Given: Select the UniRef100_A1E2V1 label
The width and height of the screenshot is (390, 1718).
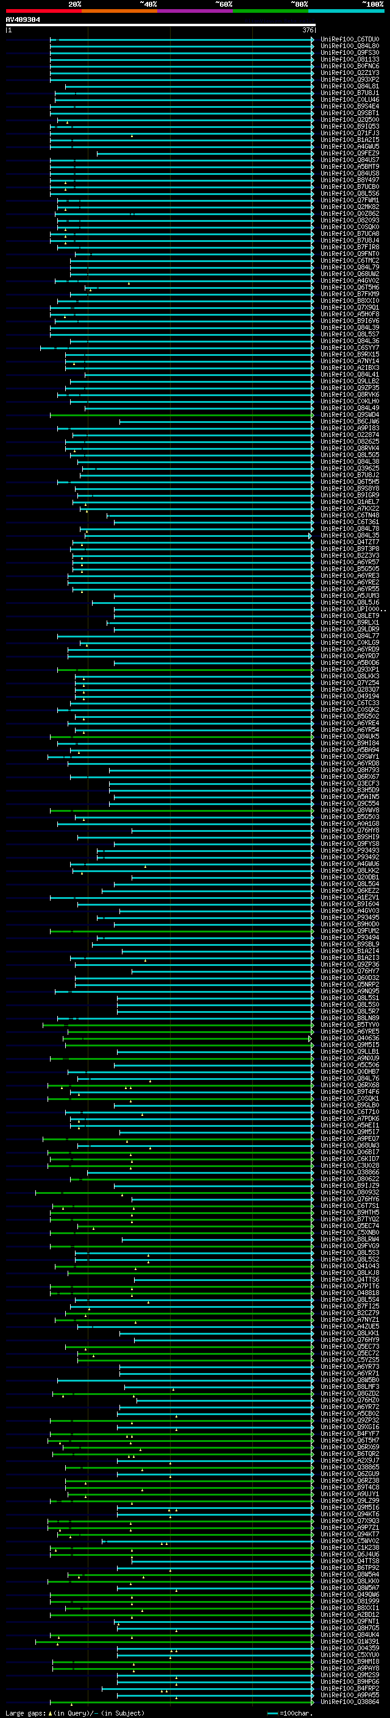Looking at the screenshot, I should 349,897.
